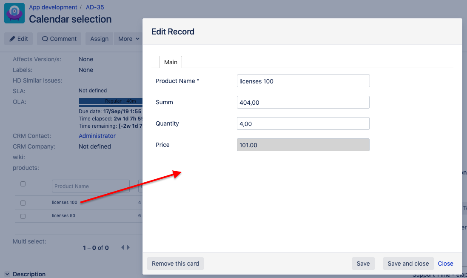Click the App development project avatar icon
Image resolution: width=467 pixels, height=278 pixels.
tap(14, 14)
